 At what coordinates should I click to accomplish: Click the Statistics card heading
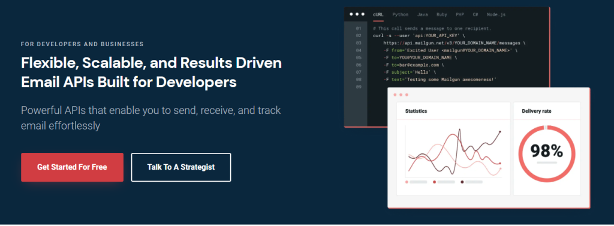[x=416, y=112]
